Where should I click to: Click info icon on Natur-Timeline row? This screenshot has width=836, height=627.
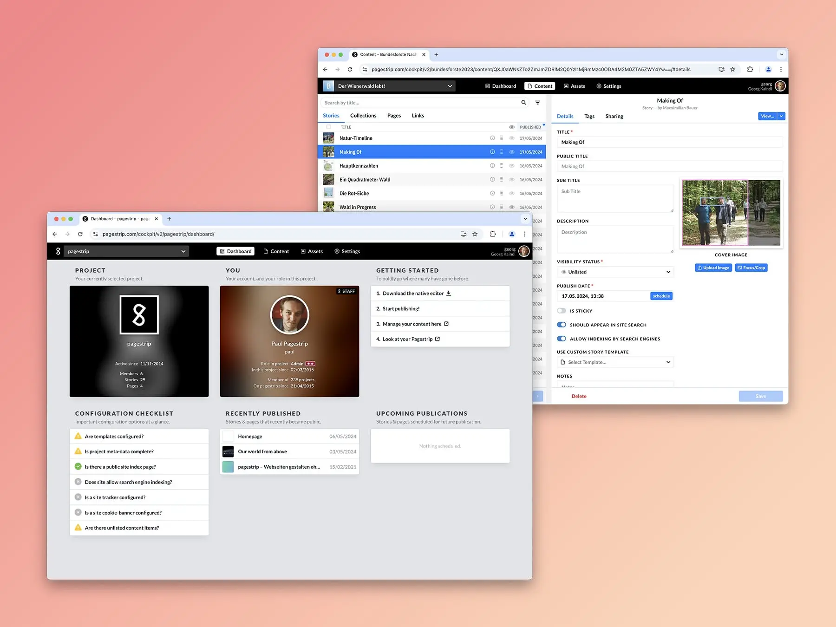(492, 138)
